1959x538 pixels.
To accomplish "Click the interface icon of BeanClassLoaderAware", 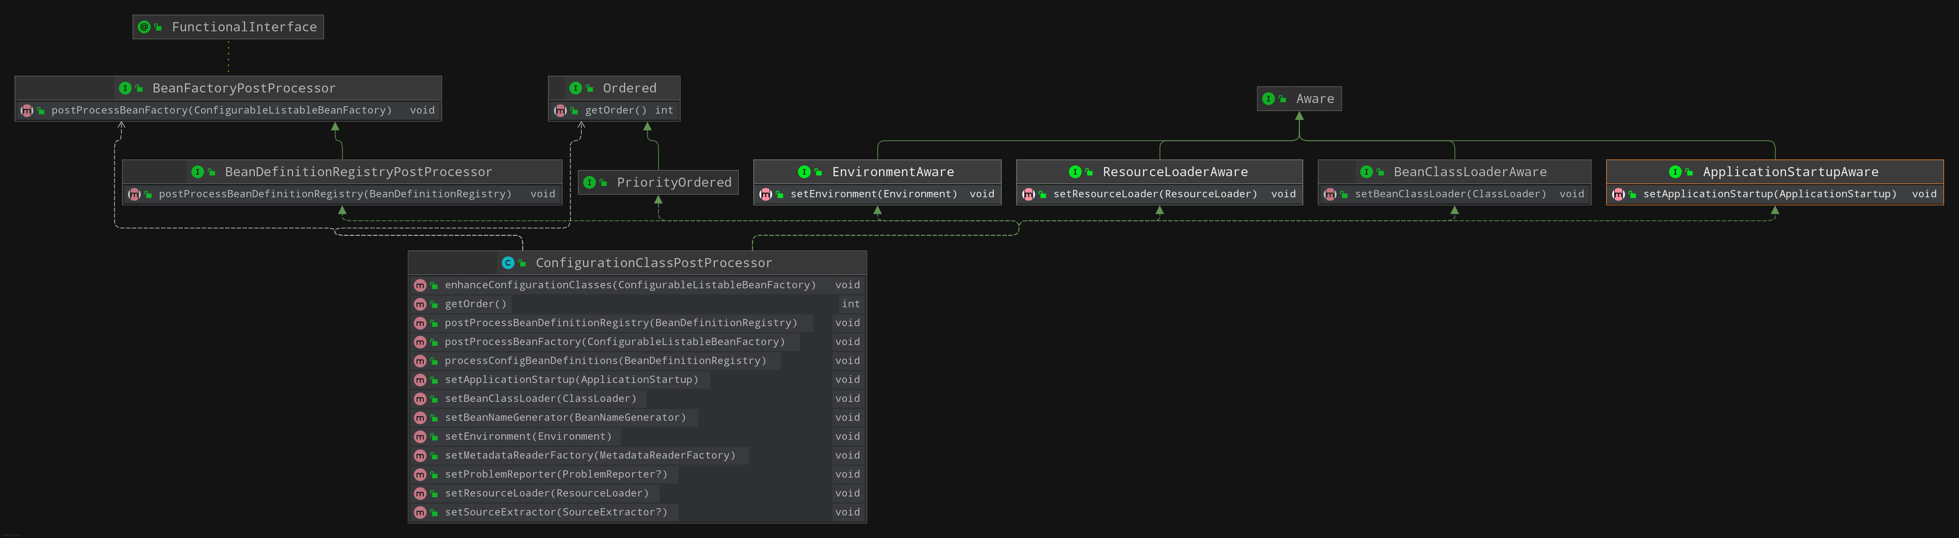I will 1366,173.
